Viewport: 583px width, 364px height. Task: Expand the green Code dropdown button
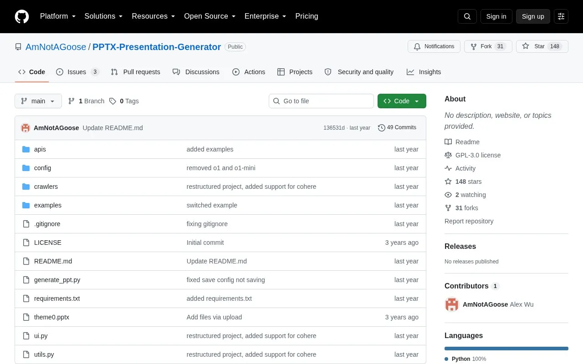point(402,101)
